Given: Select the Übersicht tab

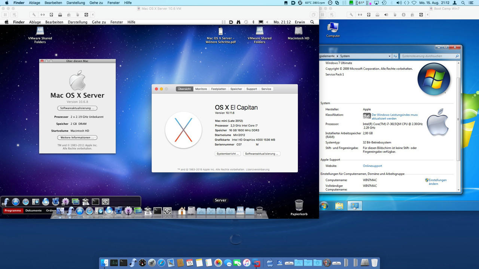Looking at the screenshot, I should tap(184, 89).
